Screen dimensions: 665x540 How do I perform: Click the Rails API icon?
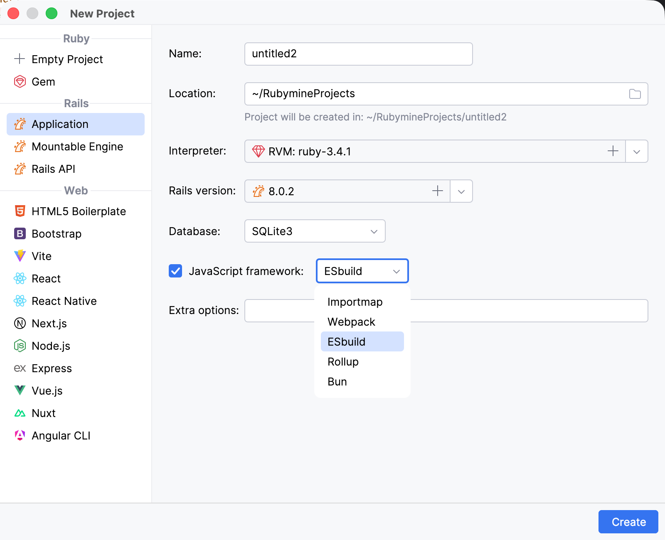click(x=20, y=169)
